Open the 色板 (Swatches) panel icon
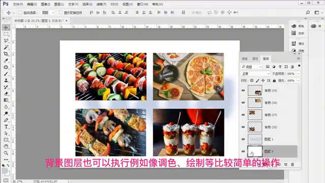 tap(294, 33)
